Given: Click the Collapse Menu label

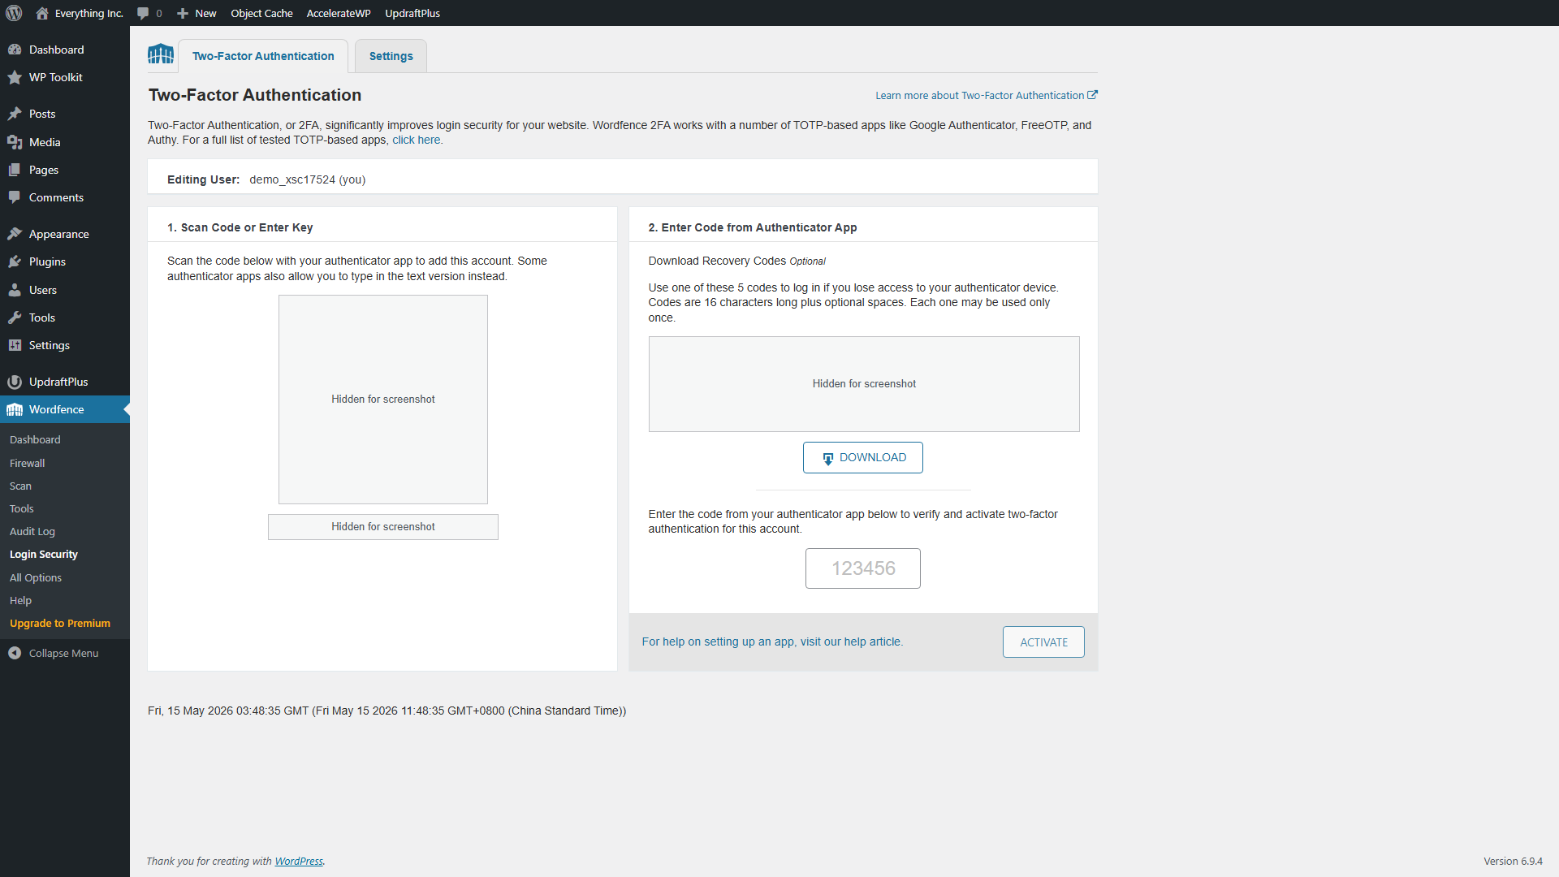Looking at the screenshot, I should tap(63, 653).
